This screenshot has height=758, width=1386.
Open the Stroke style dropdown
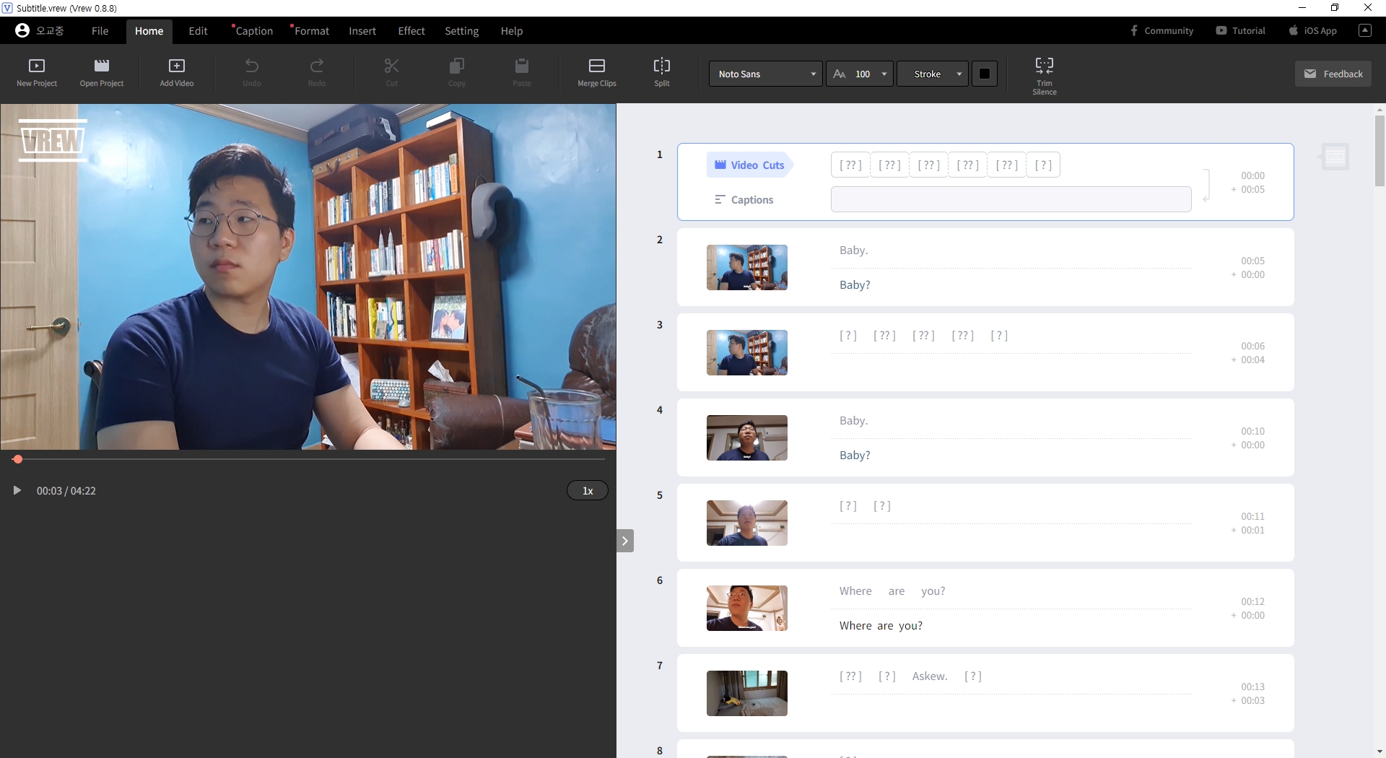click(933, 74)
